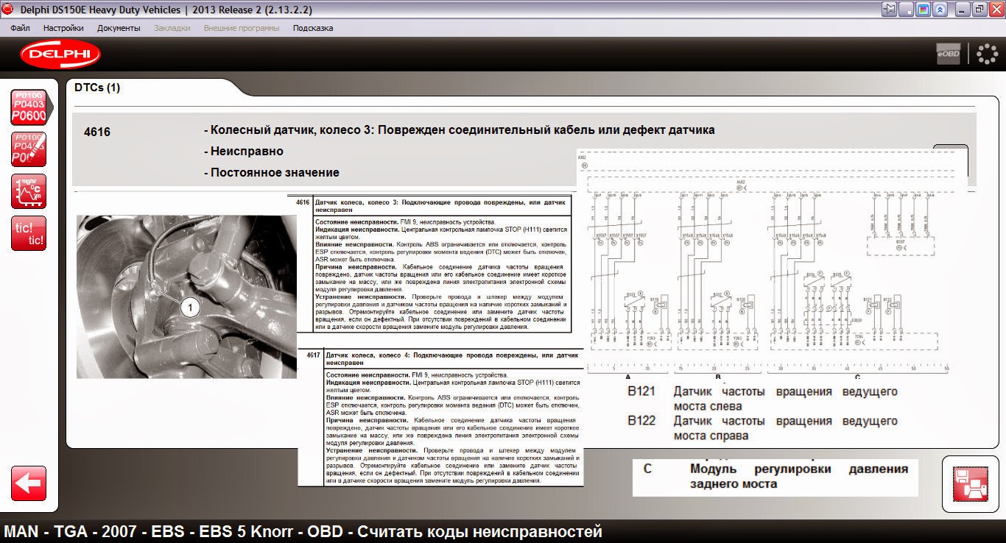The height and width of the screenshot is (543, 1006).
Task: Open the read fault codes P0600 icon
Action: (x=29, y=108)
